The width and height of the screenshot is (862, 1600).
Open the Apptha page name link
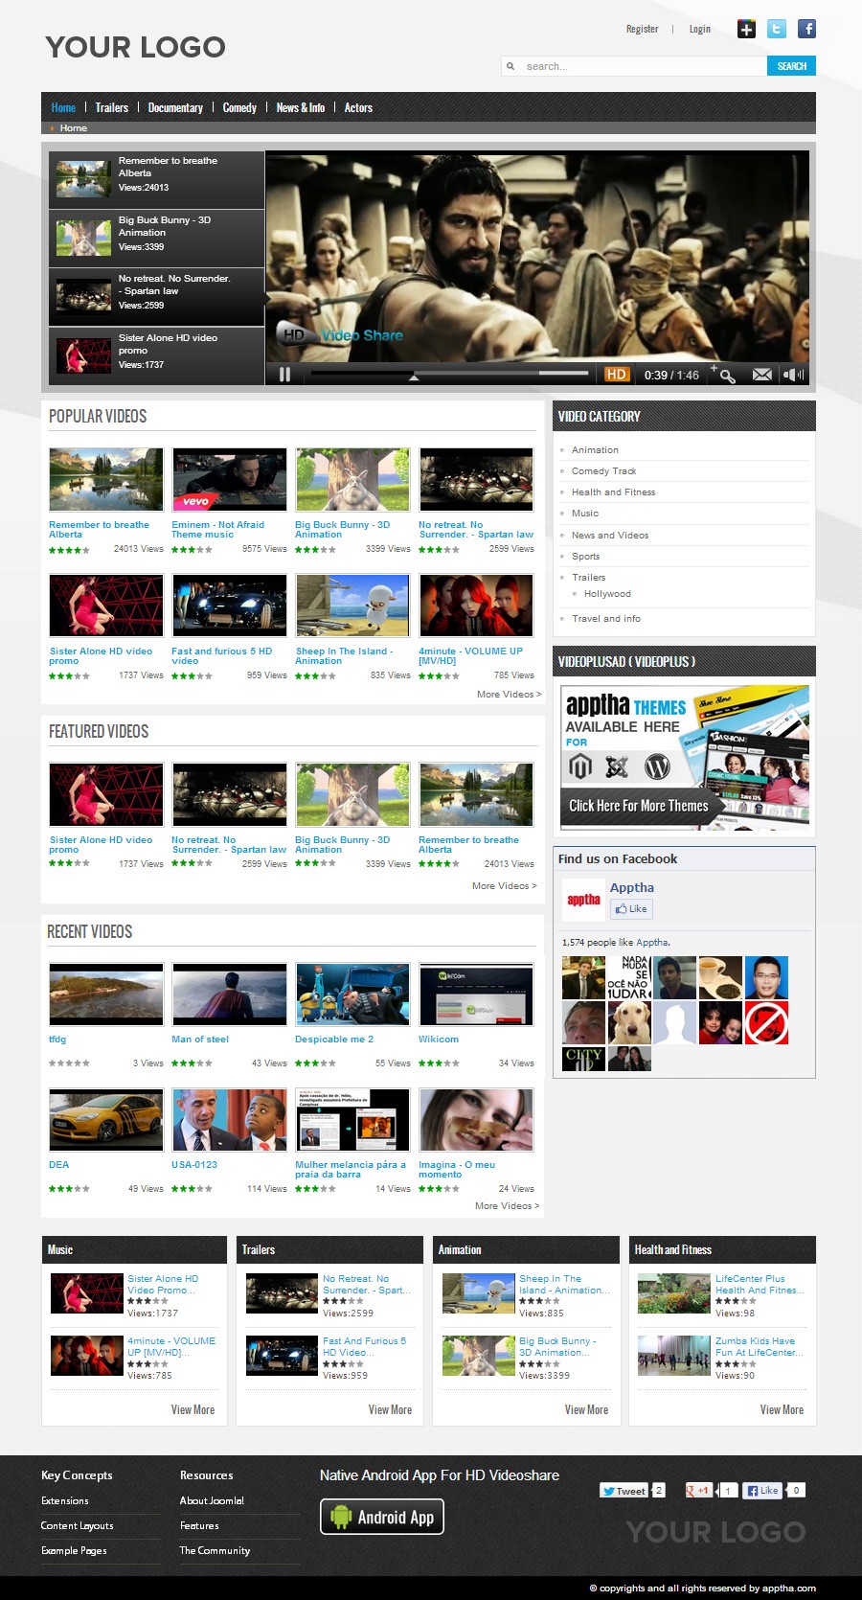tap(632, 887)
